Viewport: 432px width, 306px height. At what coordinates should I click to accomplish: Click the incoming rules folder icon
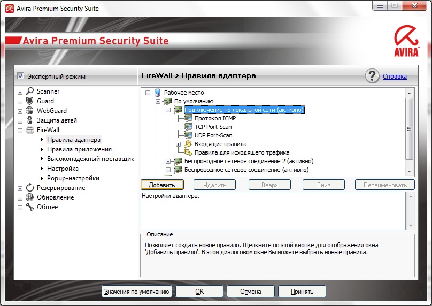click(x=188, y=143)
